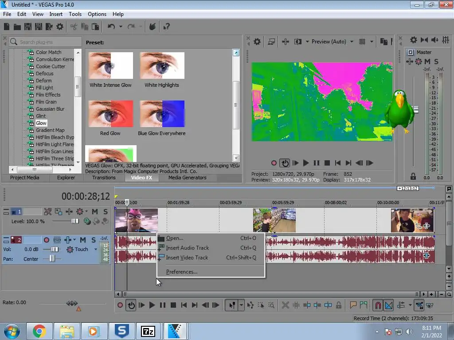Mute audio track 2

[83, 240]
